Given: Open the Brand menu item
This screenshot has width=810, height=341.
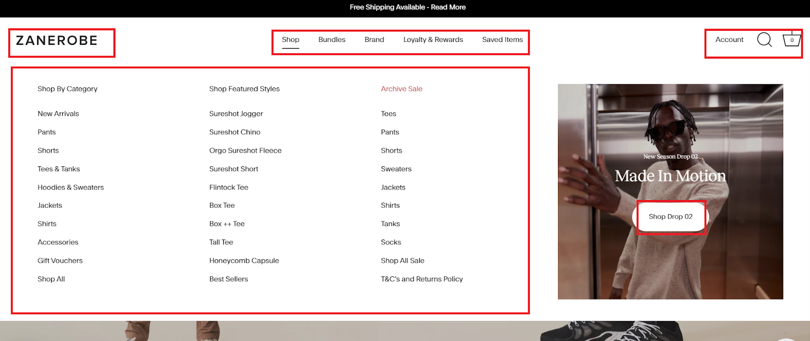Looking at the screenshot, I should (x=375, y=39).
